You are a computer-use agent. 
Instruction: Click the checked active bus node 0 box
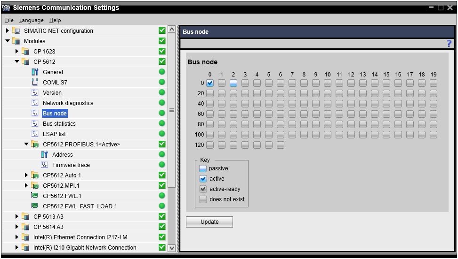[x=210, y=83]
